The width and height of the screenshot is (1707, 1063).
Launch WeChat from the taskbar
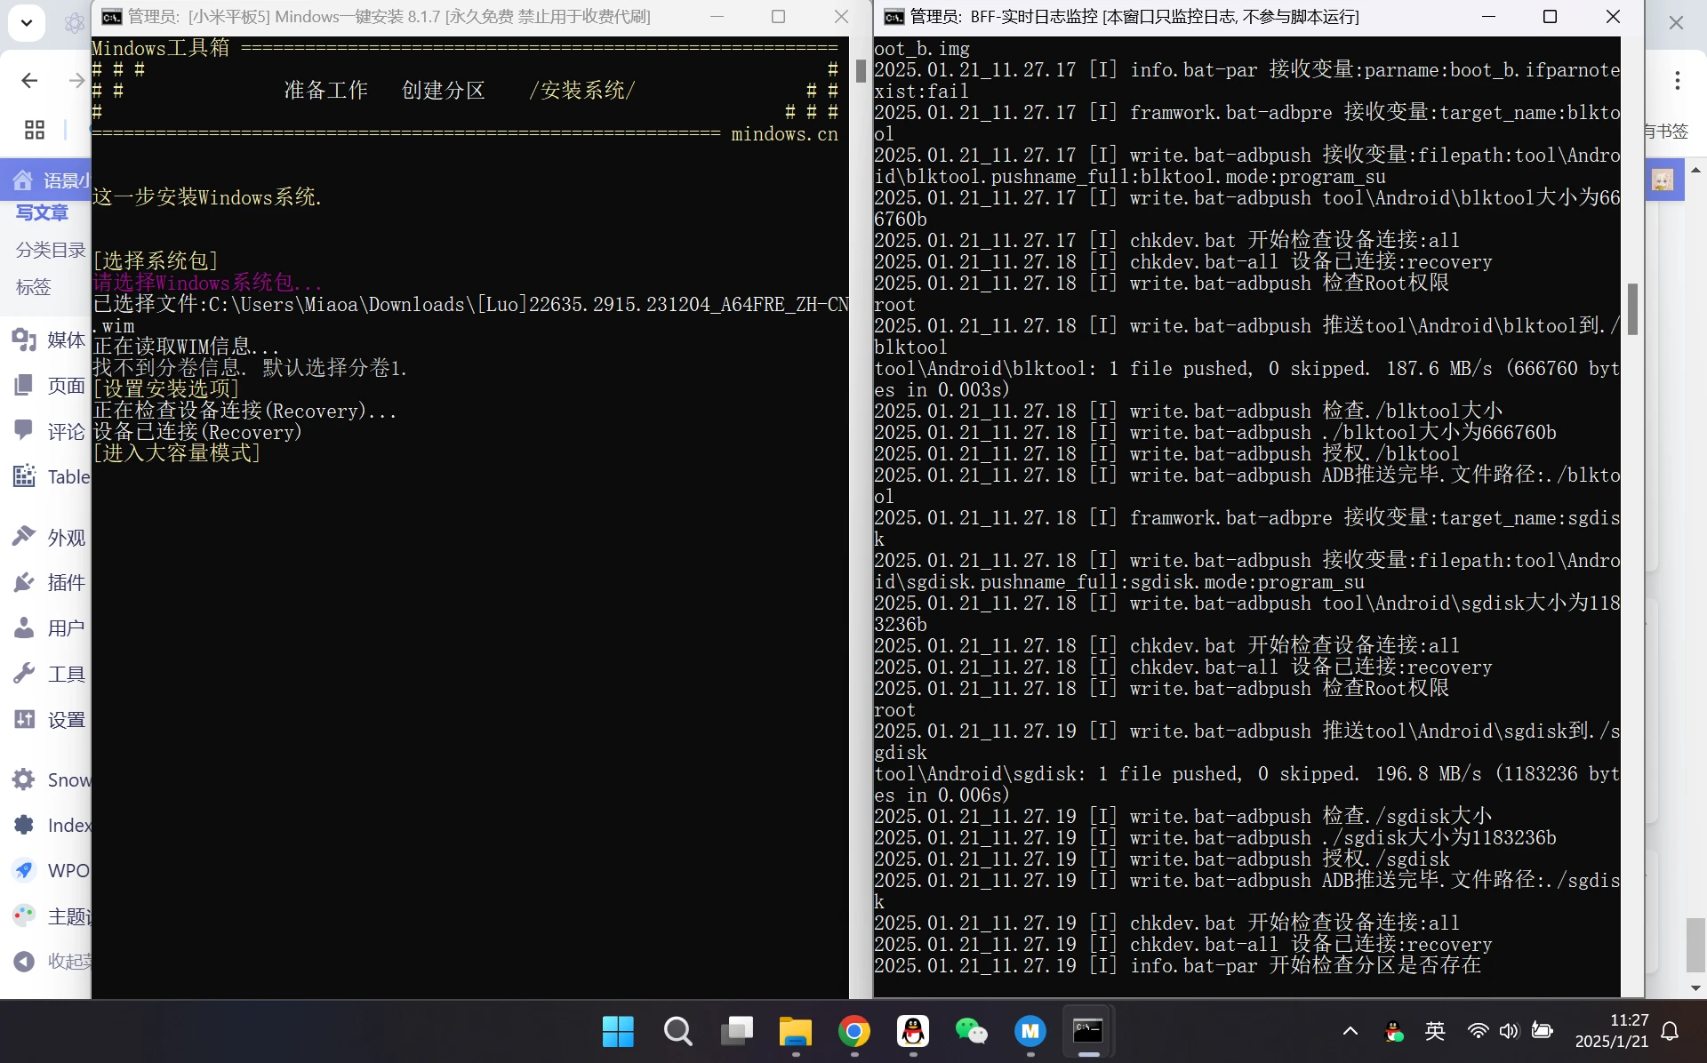pos(972,1032)
